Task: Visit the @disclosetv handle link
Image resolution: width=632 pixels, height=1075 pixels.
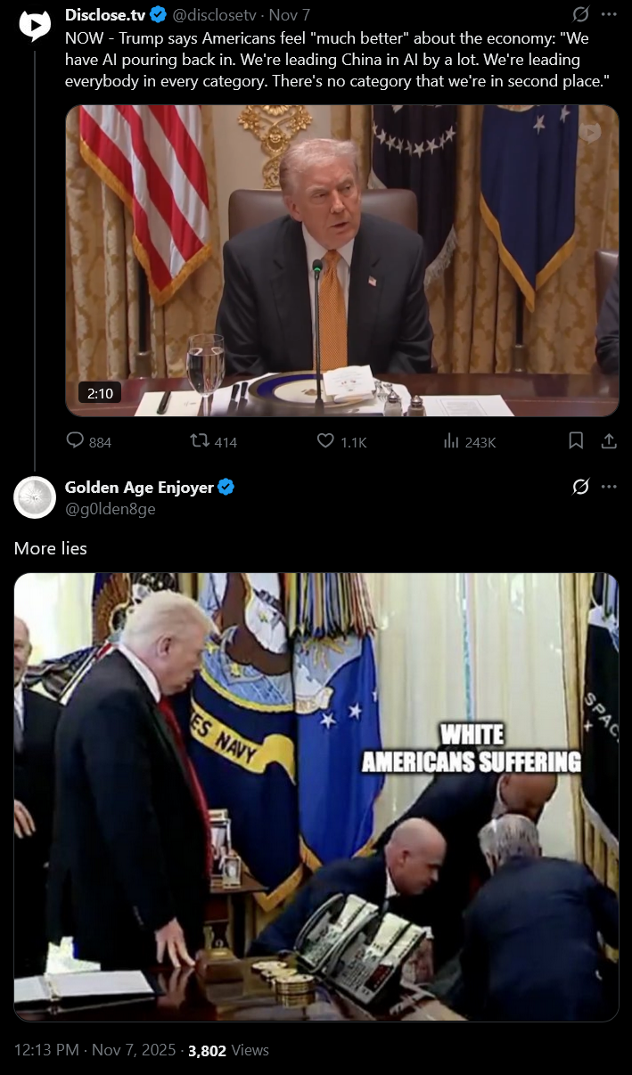Action: click(215, 14)
